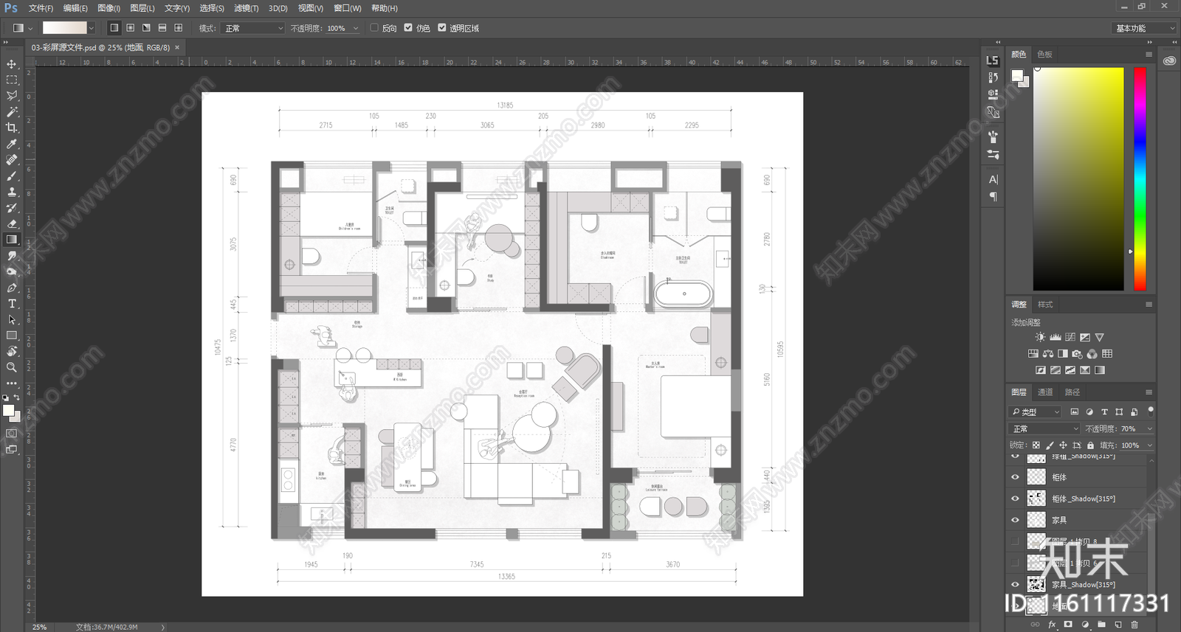Screen dimensions: 1181x632
Task: Open the 图像(I) menu
Action: (109, 8)
